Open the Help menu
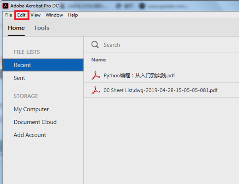The height and width of the screenshot is (184, 239). click(x=73, y=15)
